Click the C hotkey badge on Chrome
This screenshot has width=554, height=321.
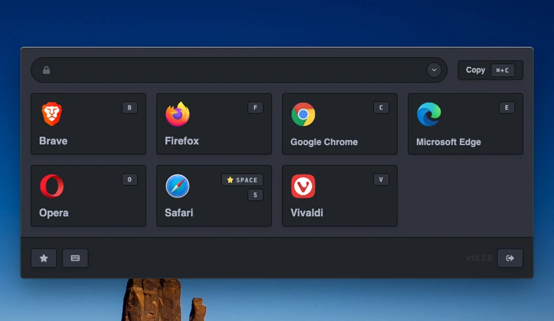tap(381, 107)
